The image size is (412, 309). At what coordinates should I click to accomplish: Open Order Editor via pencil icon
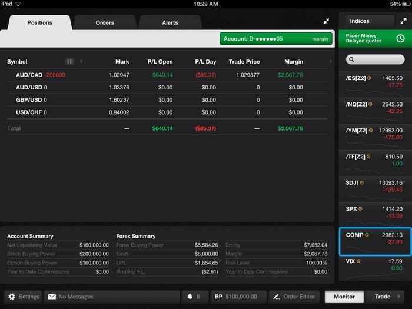coord(277,297)
